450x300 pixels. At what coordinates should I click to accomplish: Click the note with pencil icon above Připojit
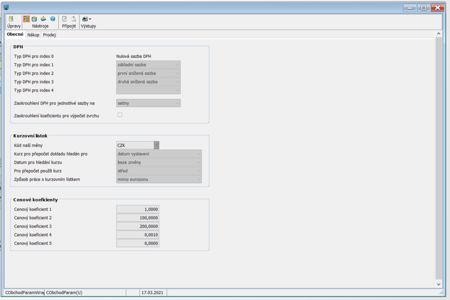[65, 19]
